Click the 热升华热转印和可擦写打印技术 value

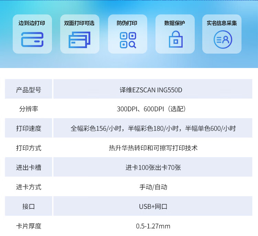[153, 148]
